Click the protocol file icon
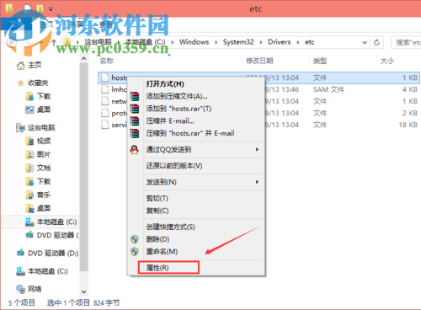Image resolution: width=421 pixels, height=310 pixels. (105, 113)
